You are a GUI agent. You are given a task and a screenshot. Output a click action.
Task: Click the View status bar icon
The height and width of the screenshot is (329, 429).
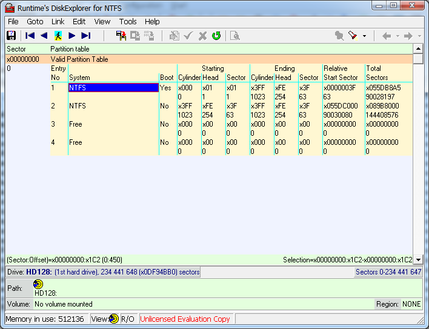pos(113,319)
